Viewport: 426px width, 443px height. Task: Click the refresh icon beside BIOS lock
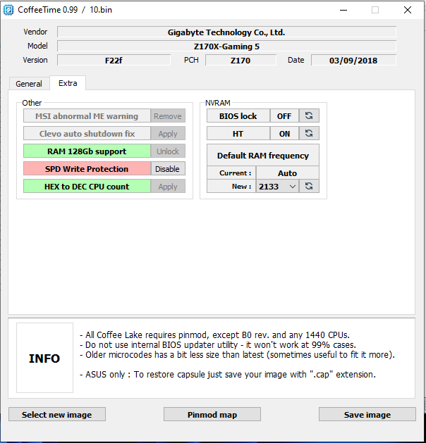309,116
